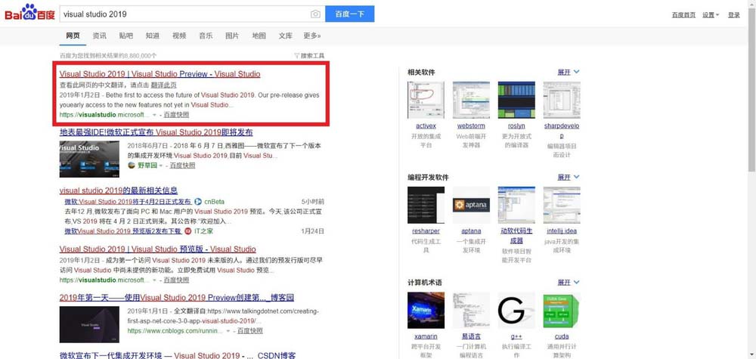The height and width of the screenshot is (359, 756).
Task: Open the roslyn text link
Action: click(x=516, y=126)
